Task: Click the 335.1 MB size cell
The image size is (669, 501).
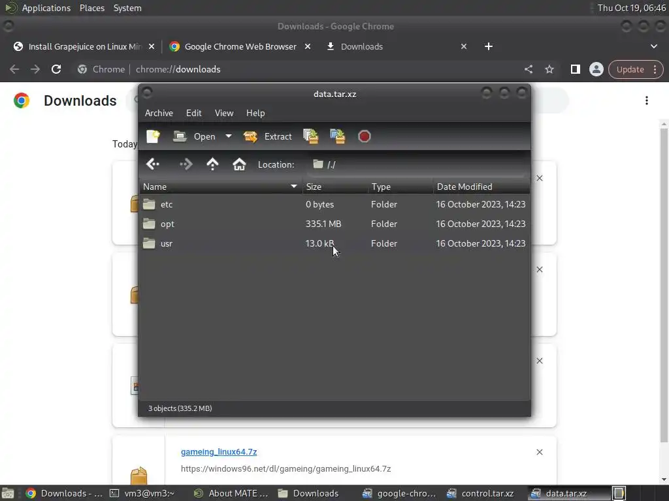Action: 323,224
